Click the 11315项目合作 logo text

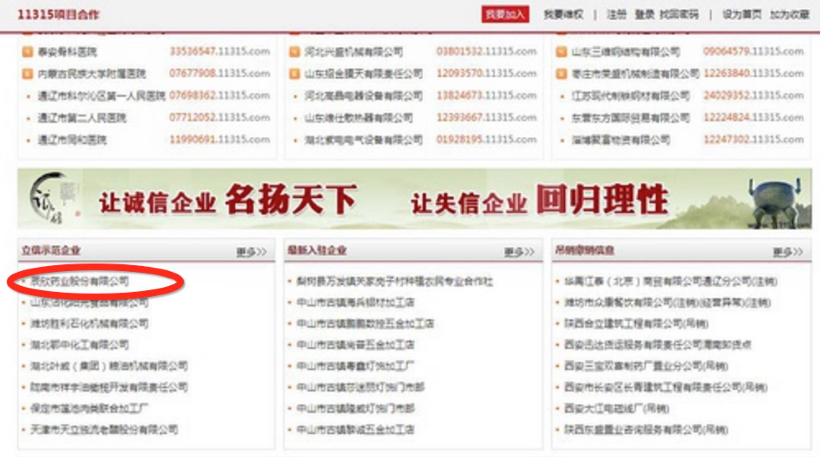pyautogui.click(x=58, y=15)
